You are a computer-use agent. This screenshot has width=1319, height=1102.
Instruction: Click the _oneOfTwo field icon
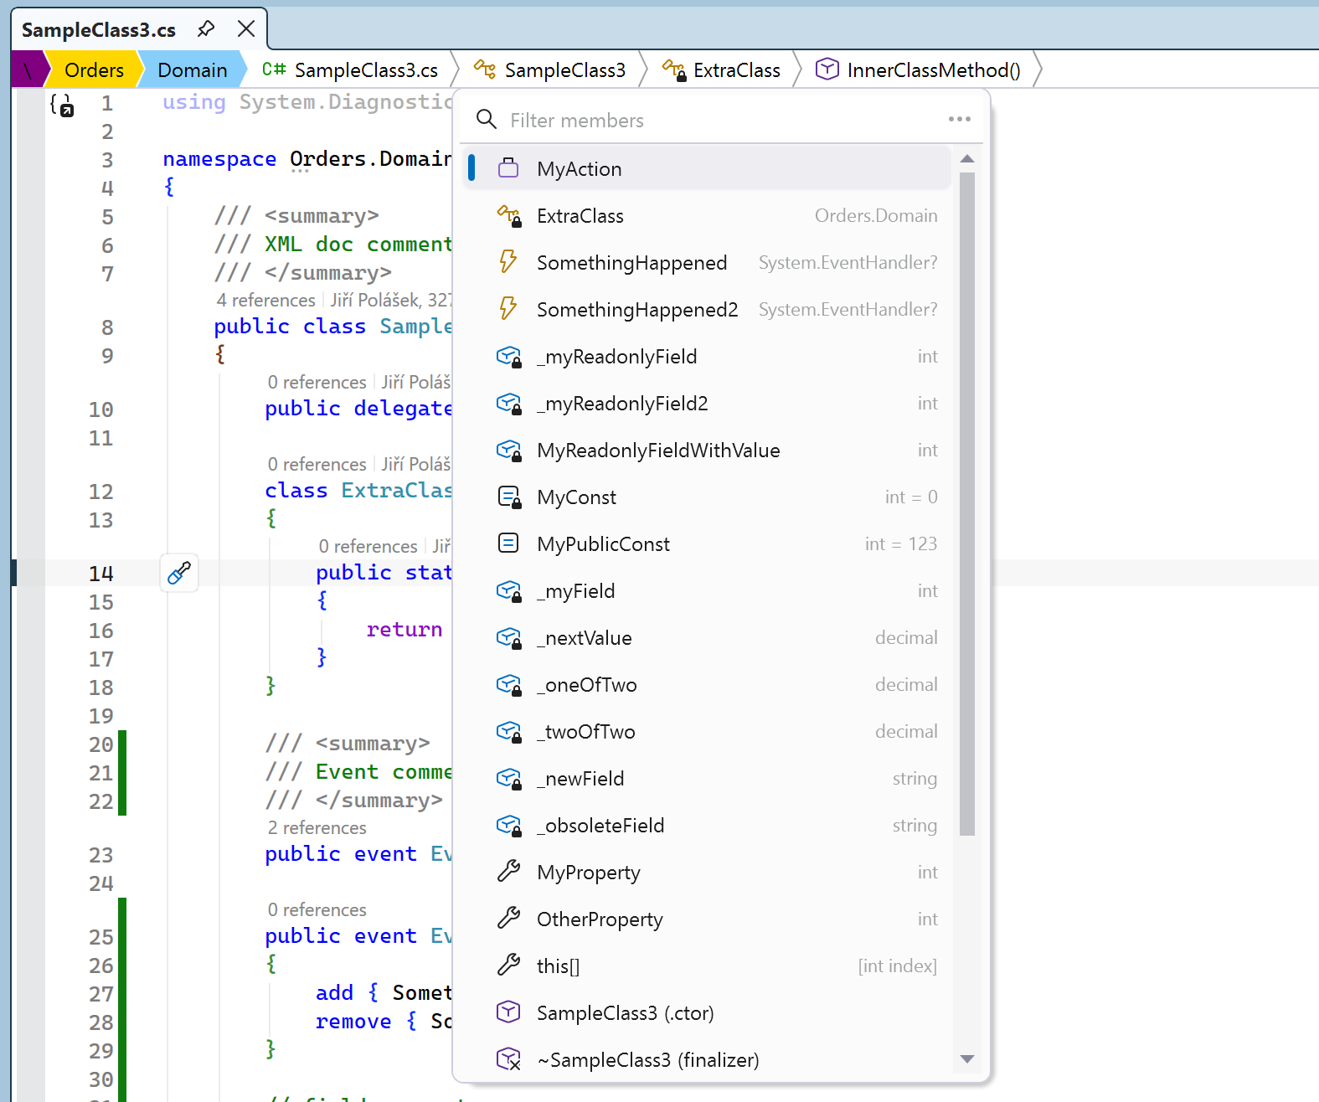(x=508, y=684)
